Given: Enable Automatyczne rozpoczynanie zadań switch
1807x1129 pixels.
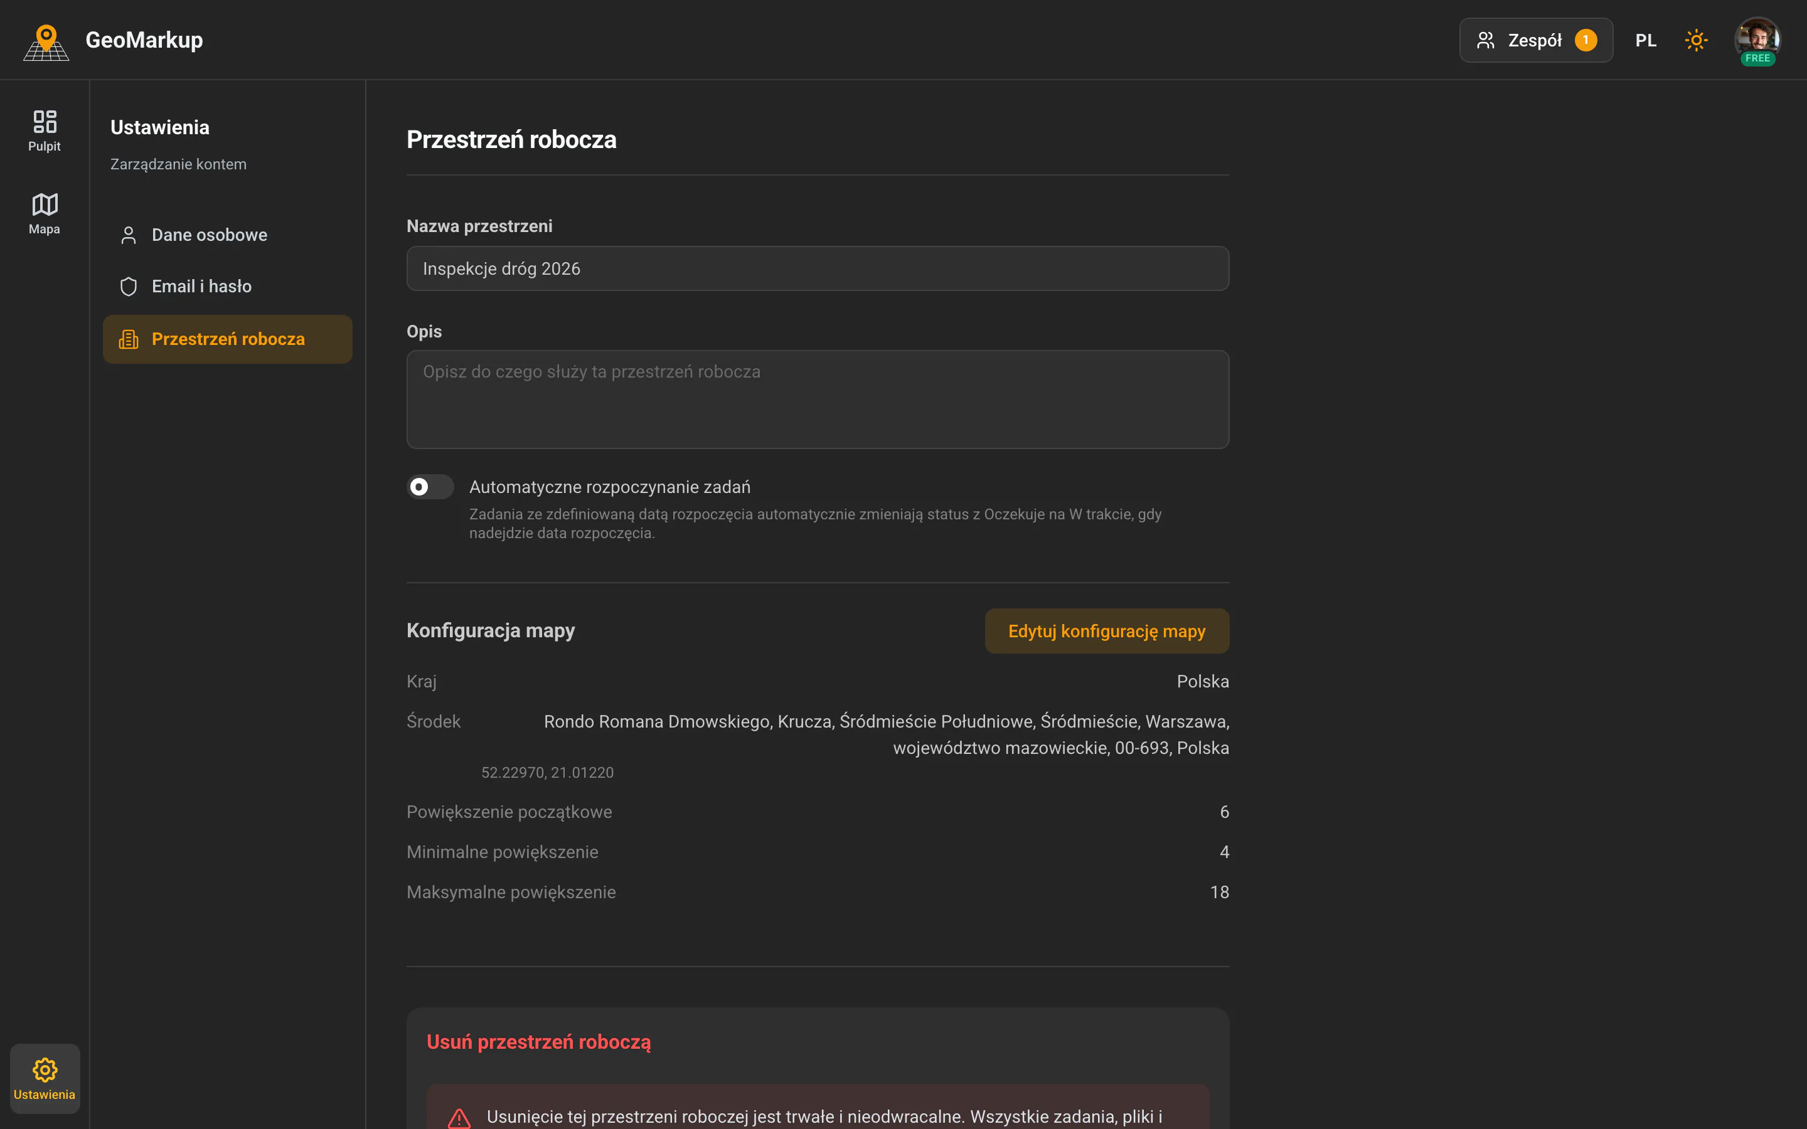Looking at the screenshot, I should coord(430,487).
